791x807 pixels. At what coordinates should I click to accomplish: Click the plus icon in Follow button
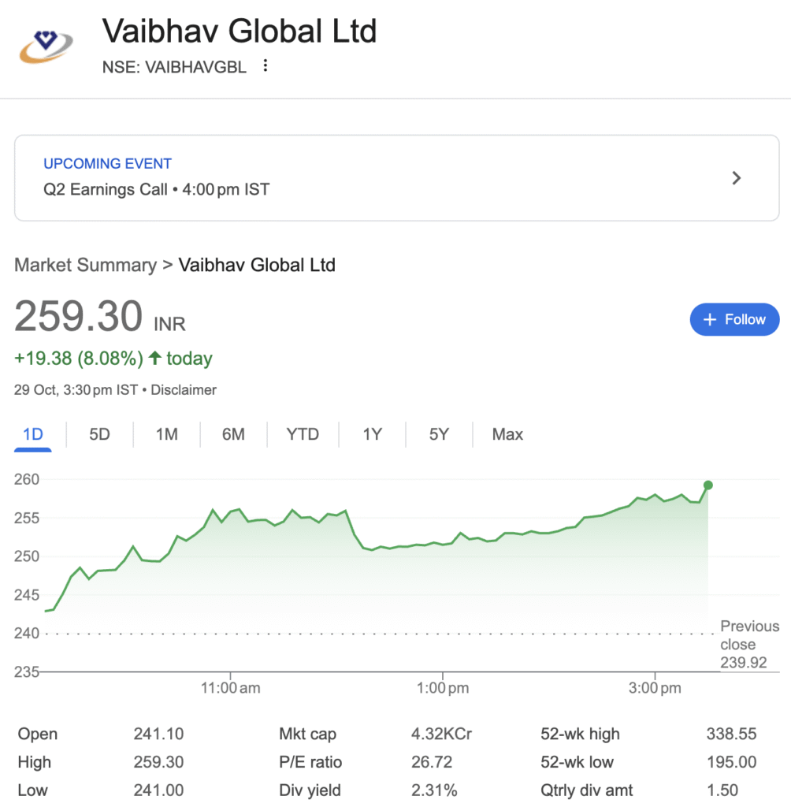pyautogui.click(x=710, y=320)
